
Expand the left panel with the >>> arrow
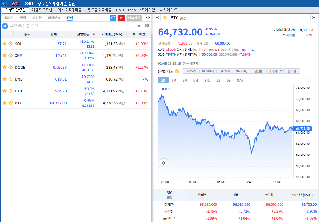(148, 17)
